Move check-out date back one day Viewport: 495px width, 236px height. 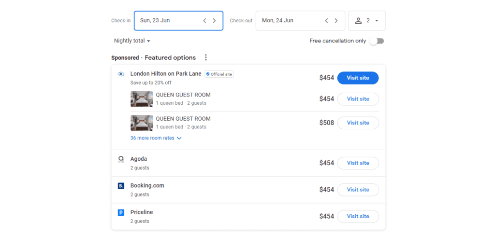[x=326, y=21]
